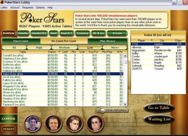Select table Mekbuda IV (no all-in)
The image size is (188, 136).
point(62,89)
